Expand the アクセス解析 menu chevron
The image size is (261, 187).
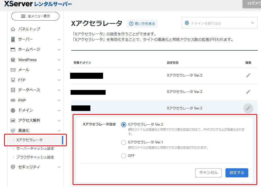[x=59, y=121]
